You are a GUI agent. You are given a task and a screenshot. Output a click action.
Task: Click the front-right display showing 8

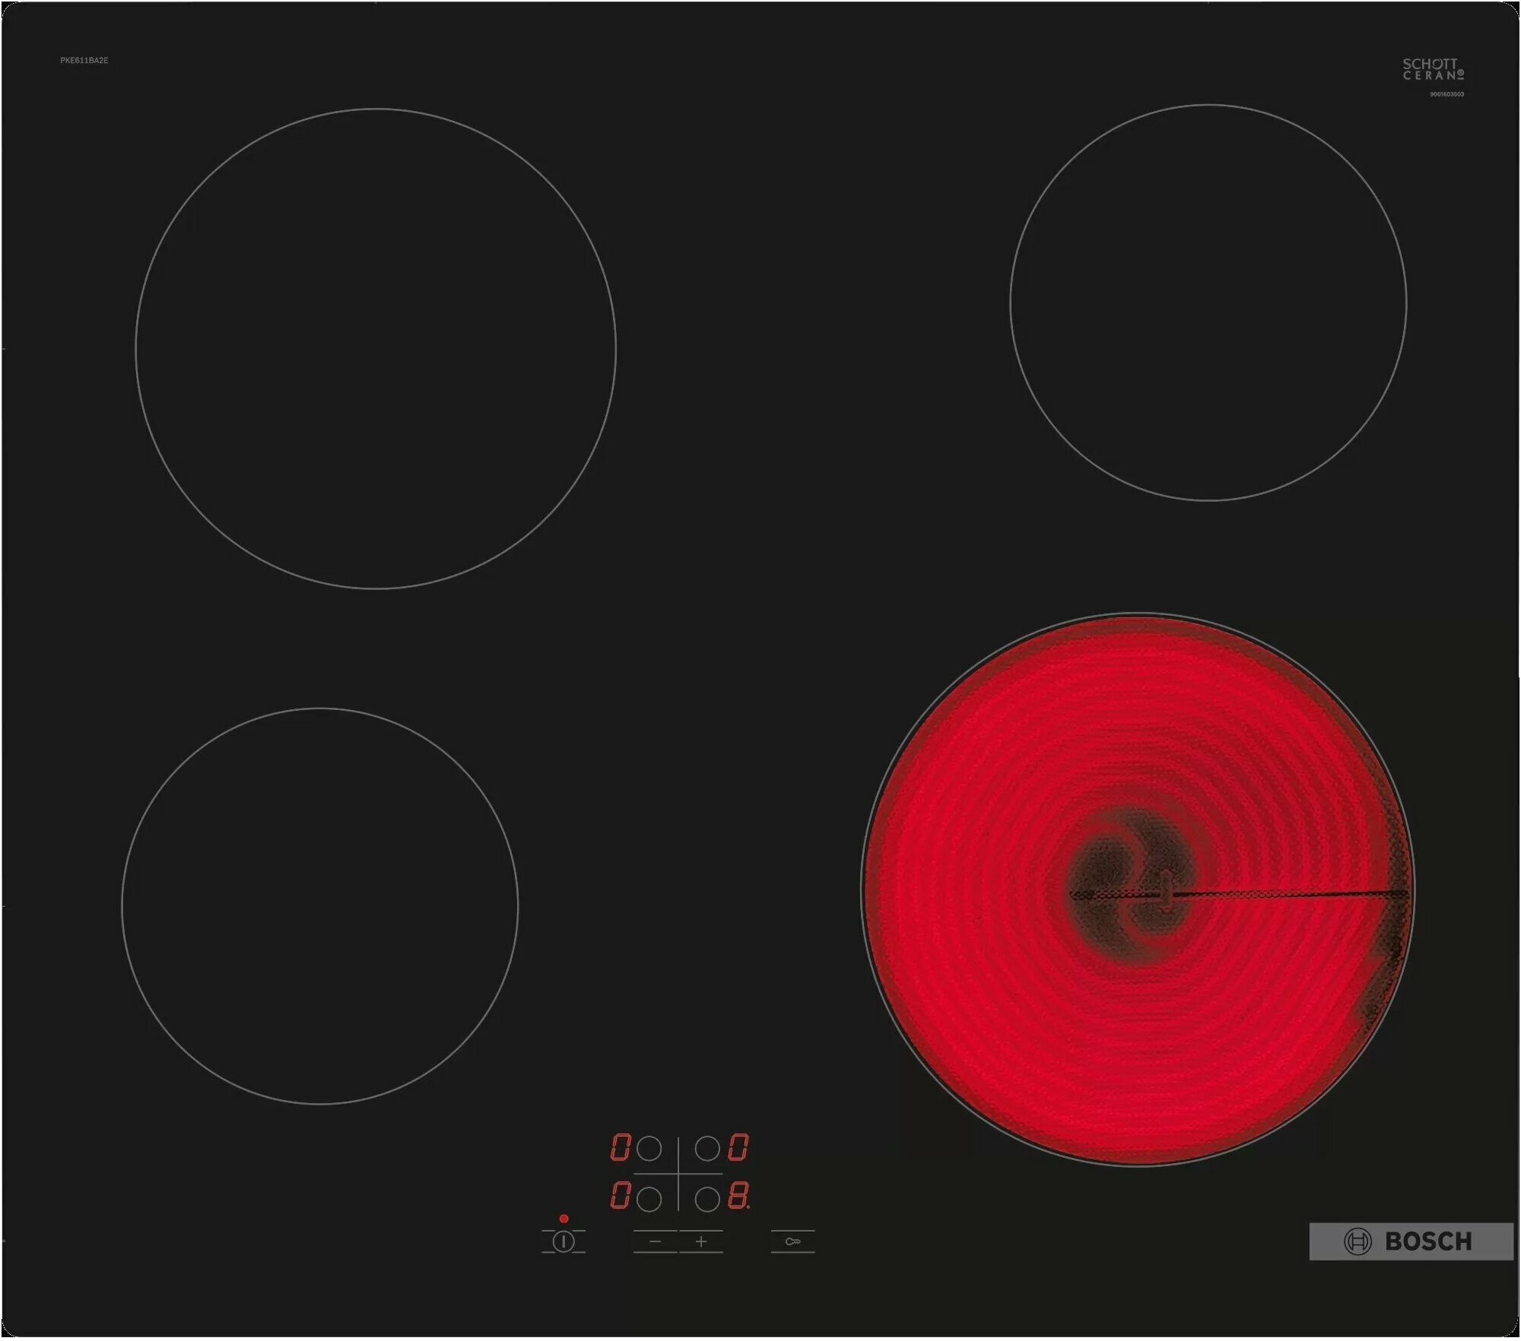pos(738,1197)
